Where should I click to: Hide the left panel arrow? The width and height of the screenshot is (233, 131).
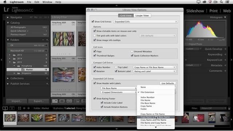(x=1, y=60)
